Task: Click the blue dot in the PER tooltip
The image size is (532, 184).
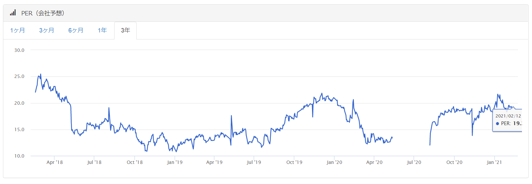Action: click(x=498, y=123)
